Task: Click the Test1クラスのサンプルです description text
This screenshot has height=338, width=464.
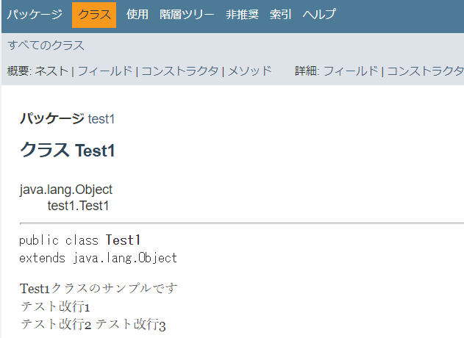Action: click(99, 288)
